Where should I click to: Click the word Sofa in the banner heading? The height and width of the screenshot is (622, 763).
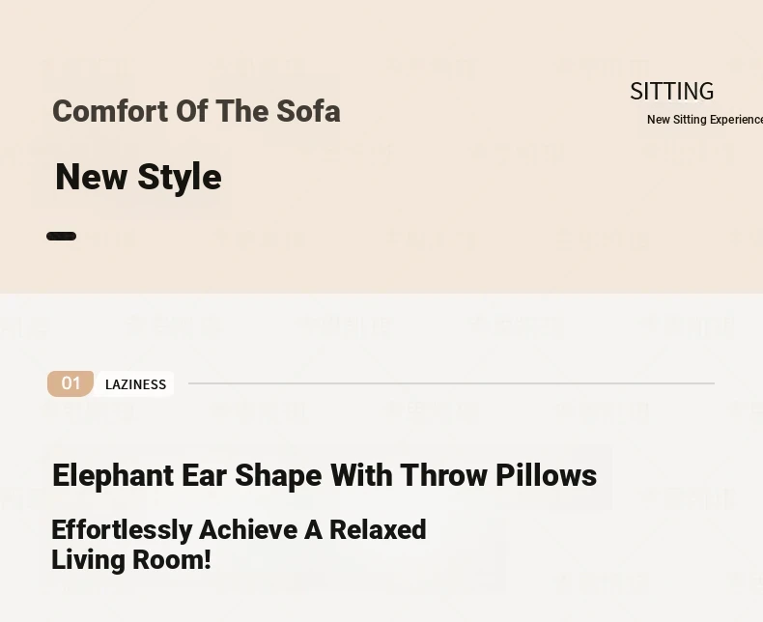pyautogui.click(x=308, y=111)
